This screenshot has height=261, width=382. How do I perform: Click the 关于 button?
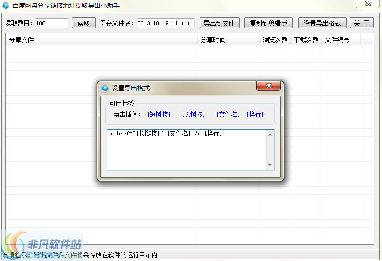pyautogui.click(x=361, y=23)
